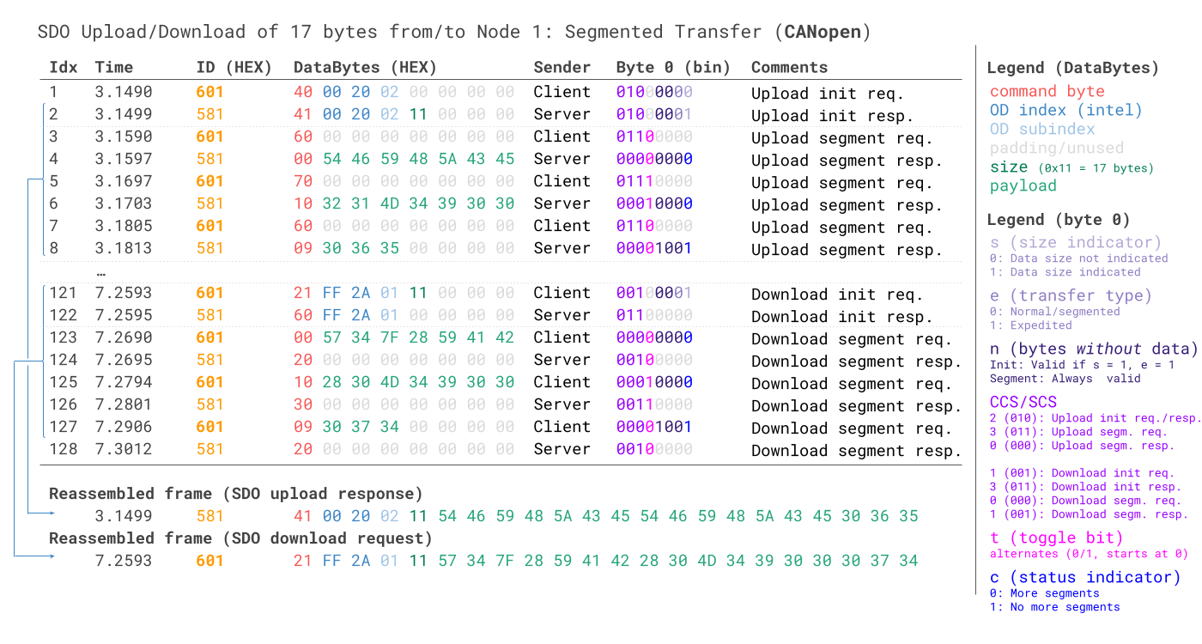
Task: Click binary value 0111 0000 in row 5
Action: (654, 181)
